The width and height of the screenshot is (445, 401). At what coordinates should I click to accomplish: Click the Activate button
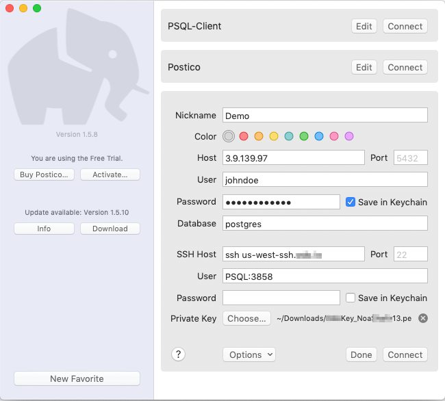coord(110,174)
